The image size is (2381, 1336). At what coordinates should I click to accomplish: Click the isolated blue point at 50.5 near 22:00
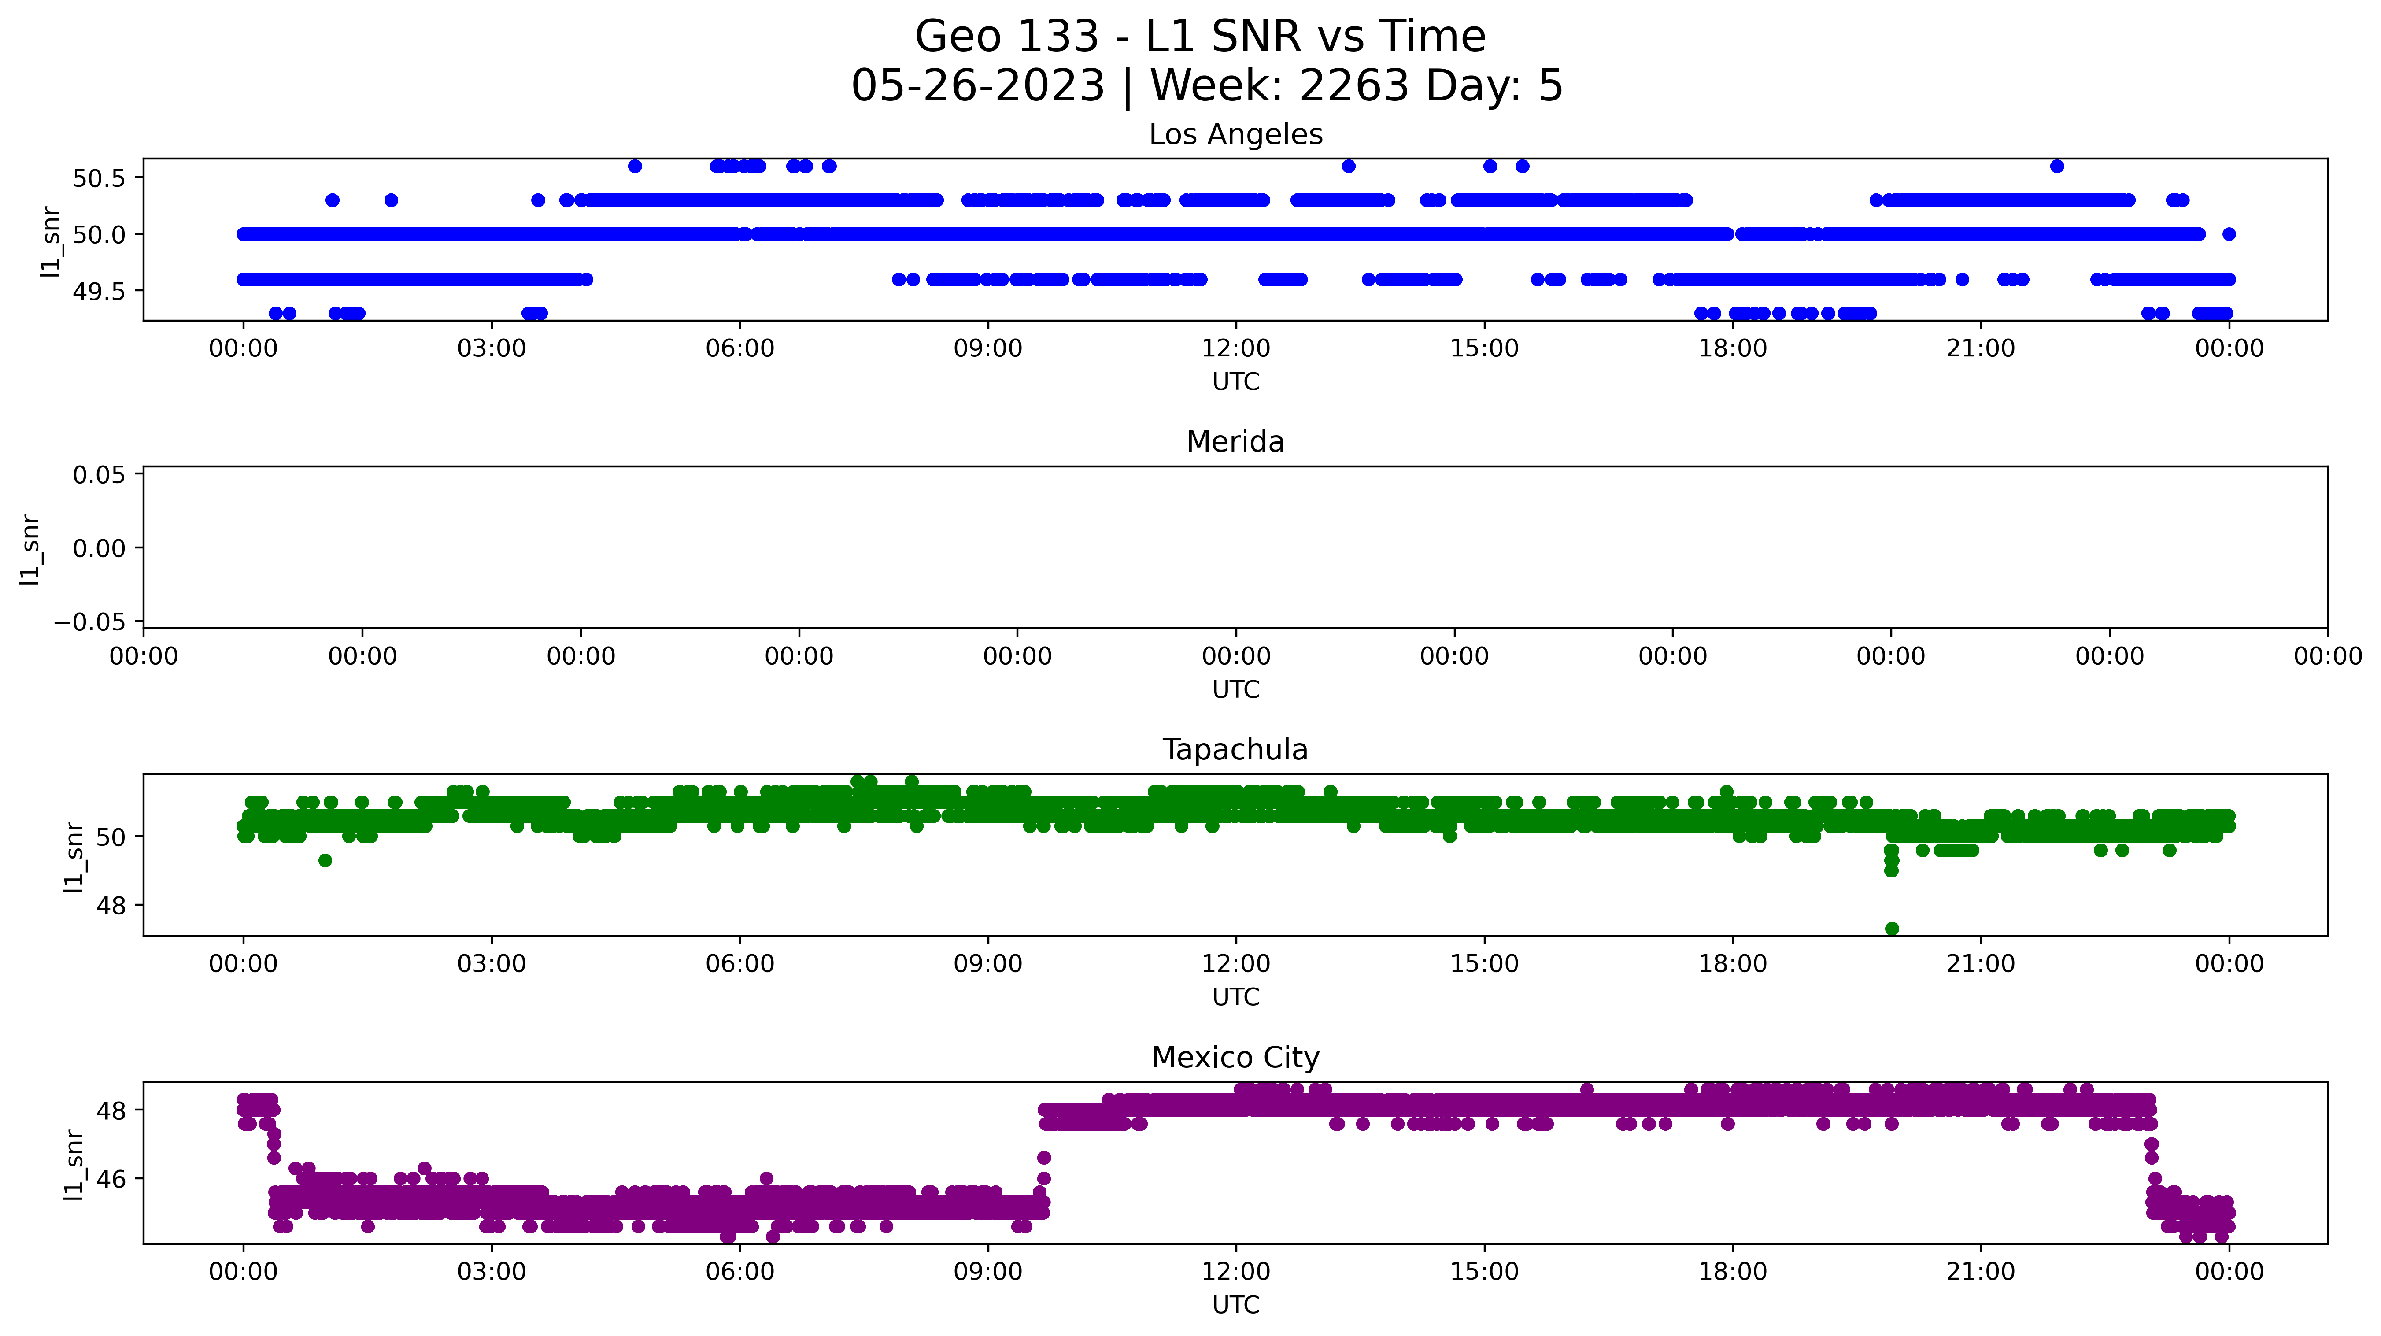pyautogui.click(x=2056, y=167)
